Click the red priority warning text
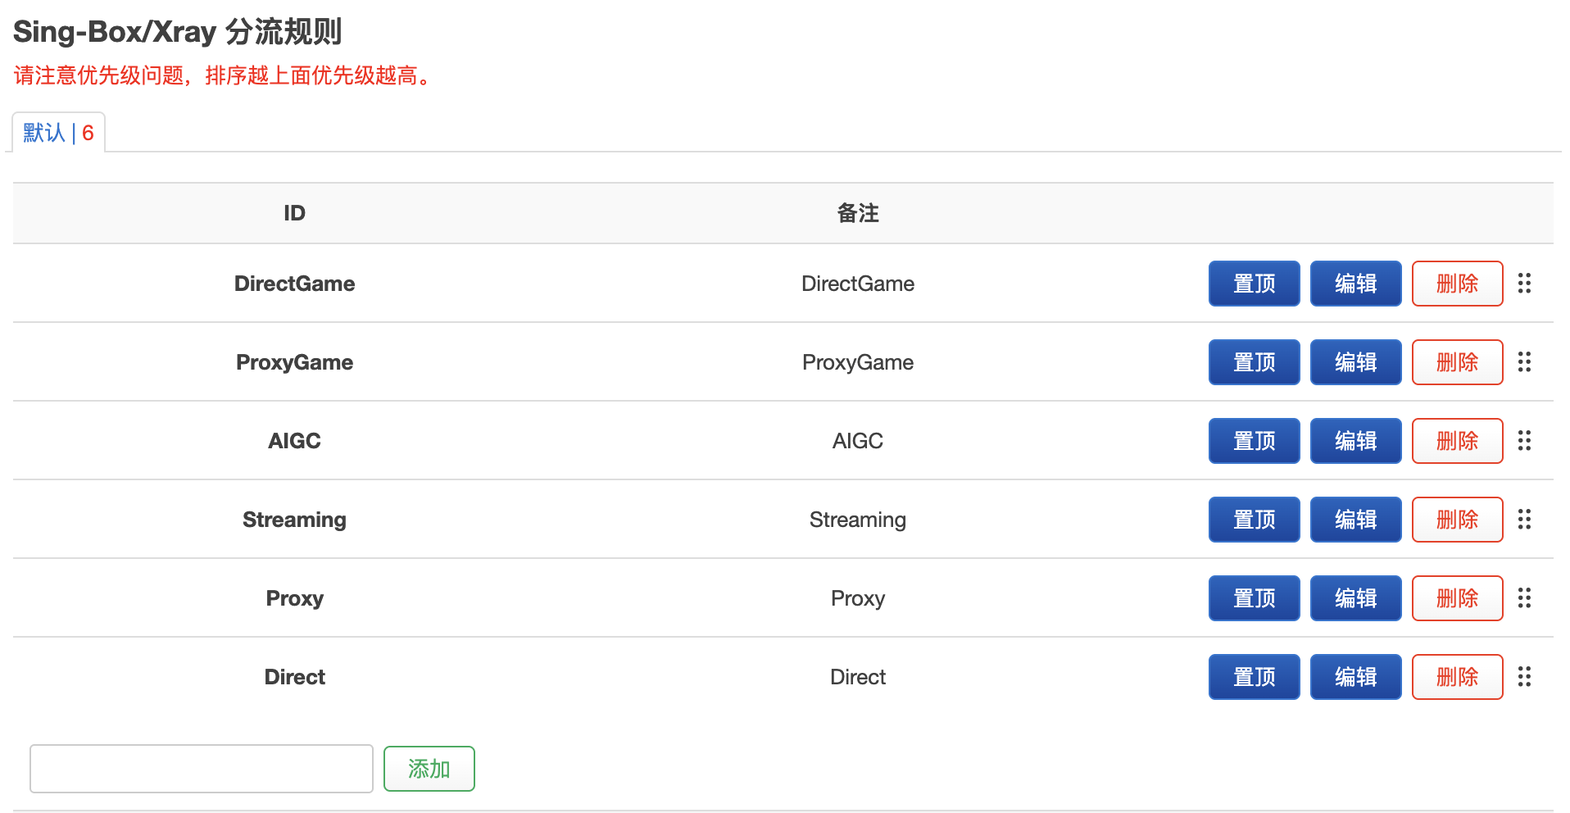 (x=225, y=75)
